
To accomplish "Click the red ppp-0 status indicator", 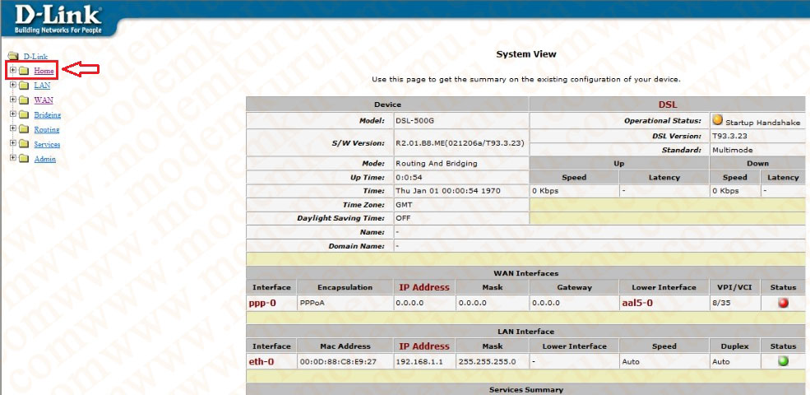I will [x=783, y=304].
